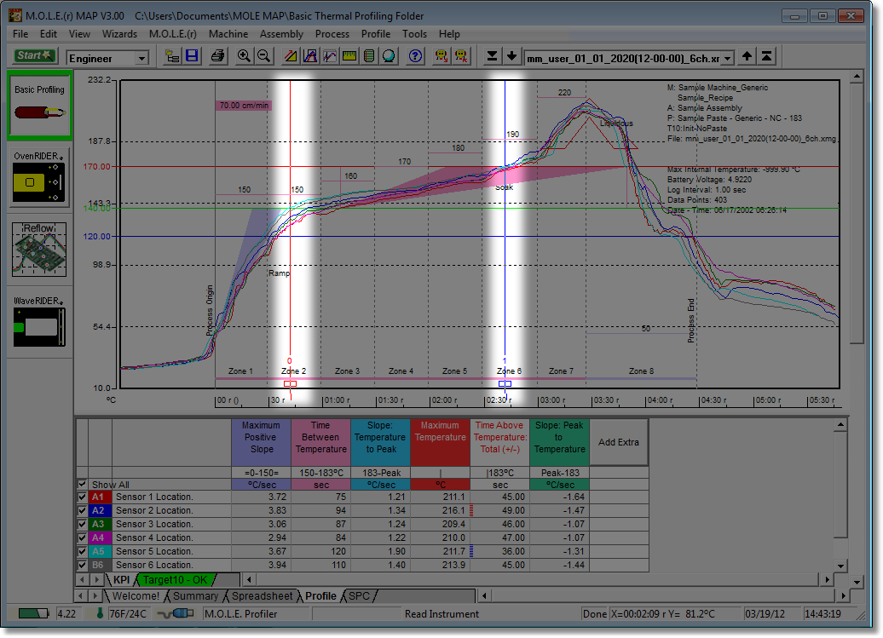Click the down arrow with bar icon

(492, 56)
